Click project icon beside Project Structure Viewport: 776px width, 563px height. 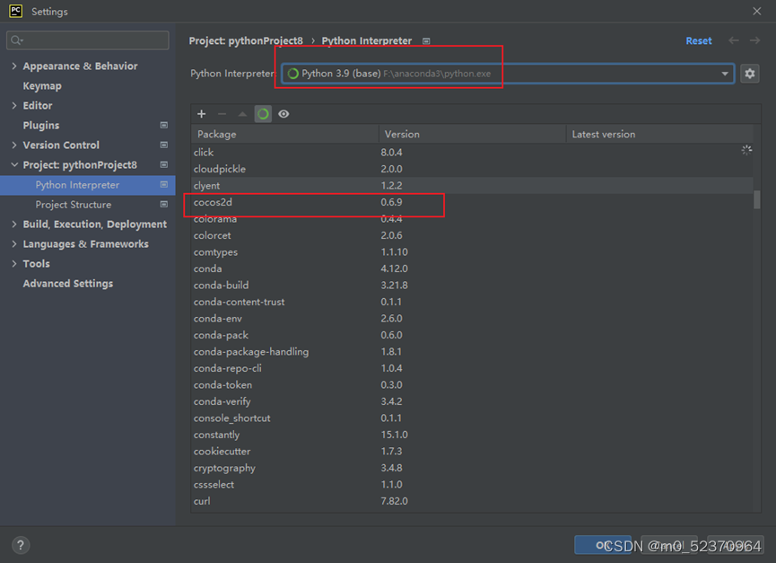(x=164, y=205)
